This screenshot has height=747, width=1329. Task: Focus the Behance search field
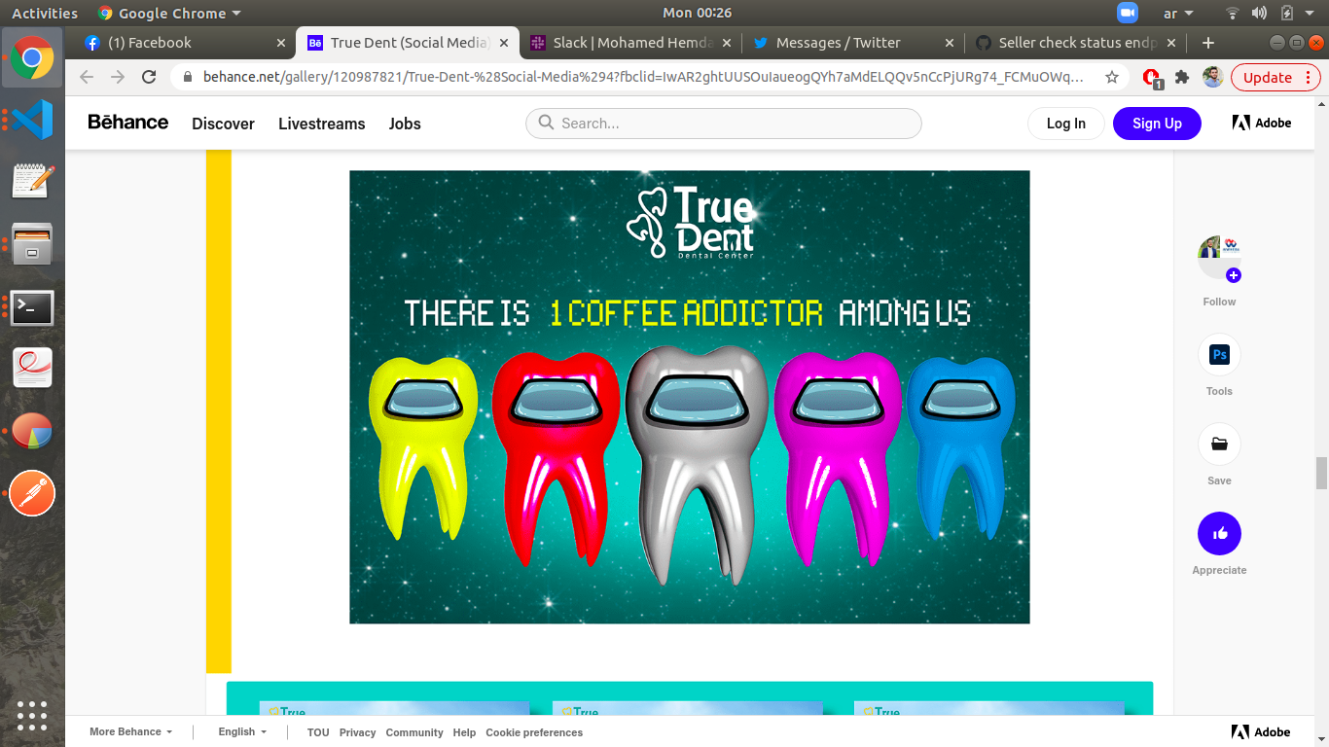click(x=724, y=124)
